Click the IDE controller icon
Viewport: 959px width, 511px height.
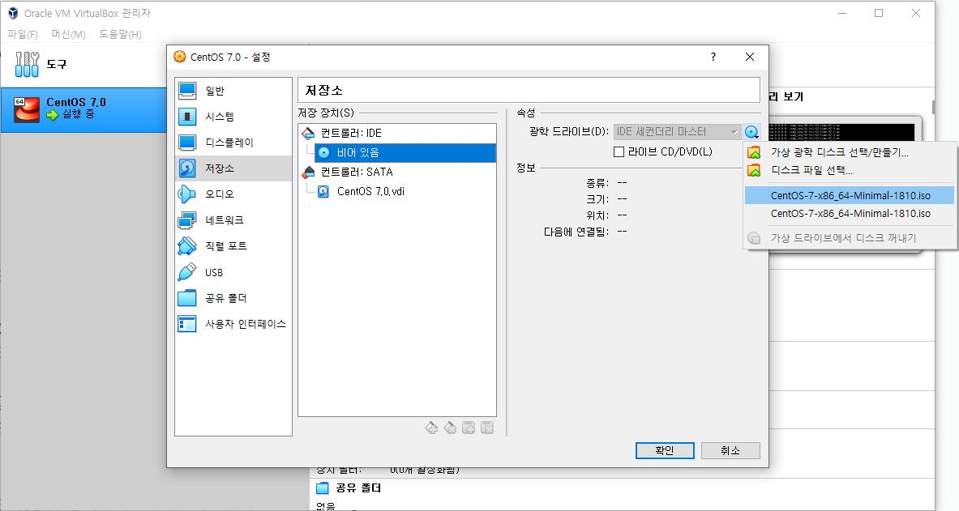point(308,134)
